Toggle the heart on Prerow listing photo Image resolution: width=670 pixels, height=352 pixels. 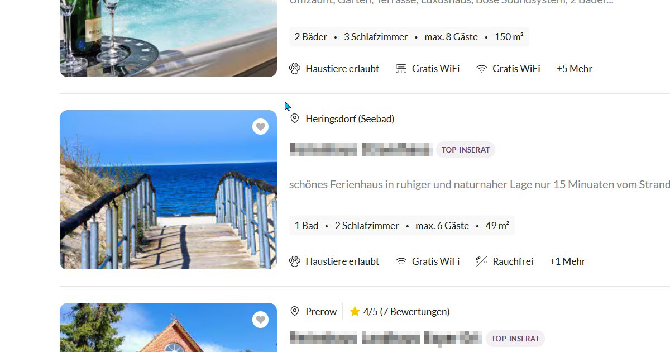[x=260, y=320]
